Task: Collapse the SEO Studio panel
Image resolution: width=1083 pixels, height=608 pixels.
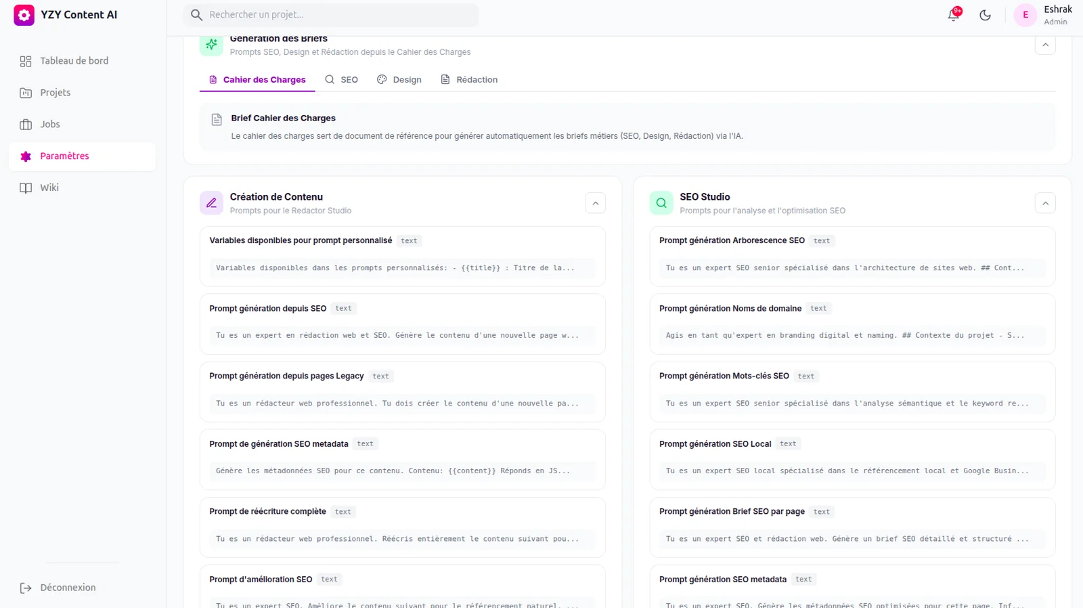Action: tap(1045, 203)
